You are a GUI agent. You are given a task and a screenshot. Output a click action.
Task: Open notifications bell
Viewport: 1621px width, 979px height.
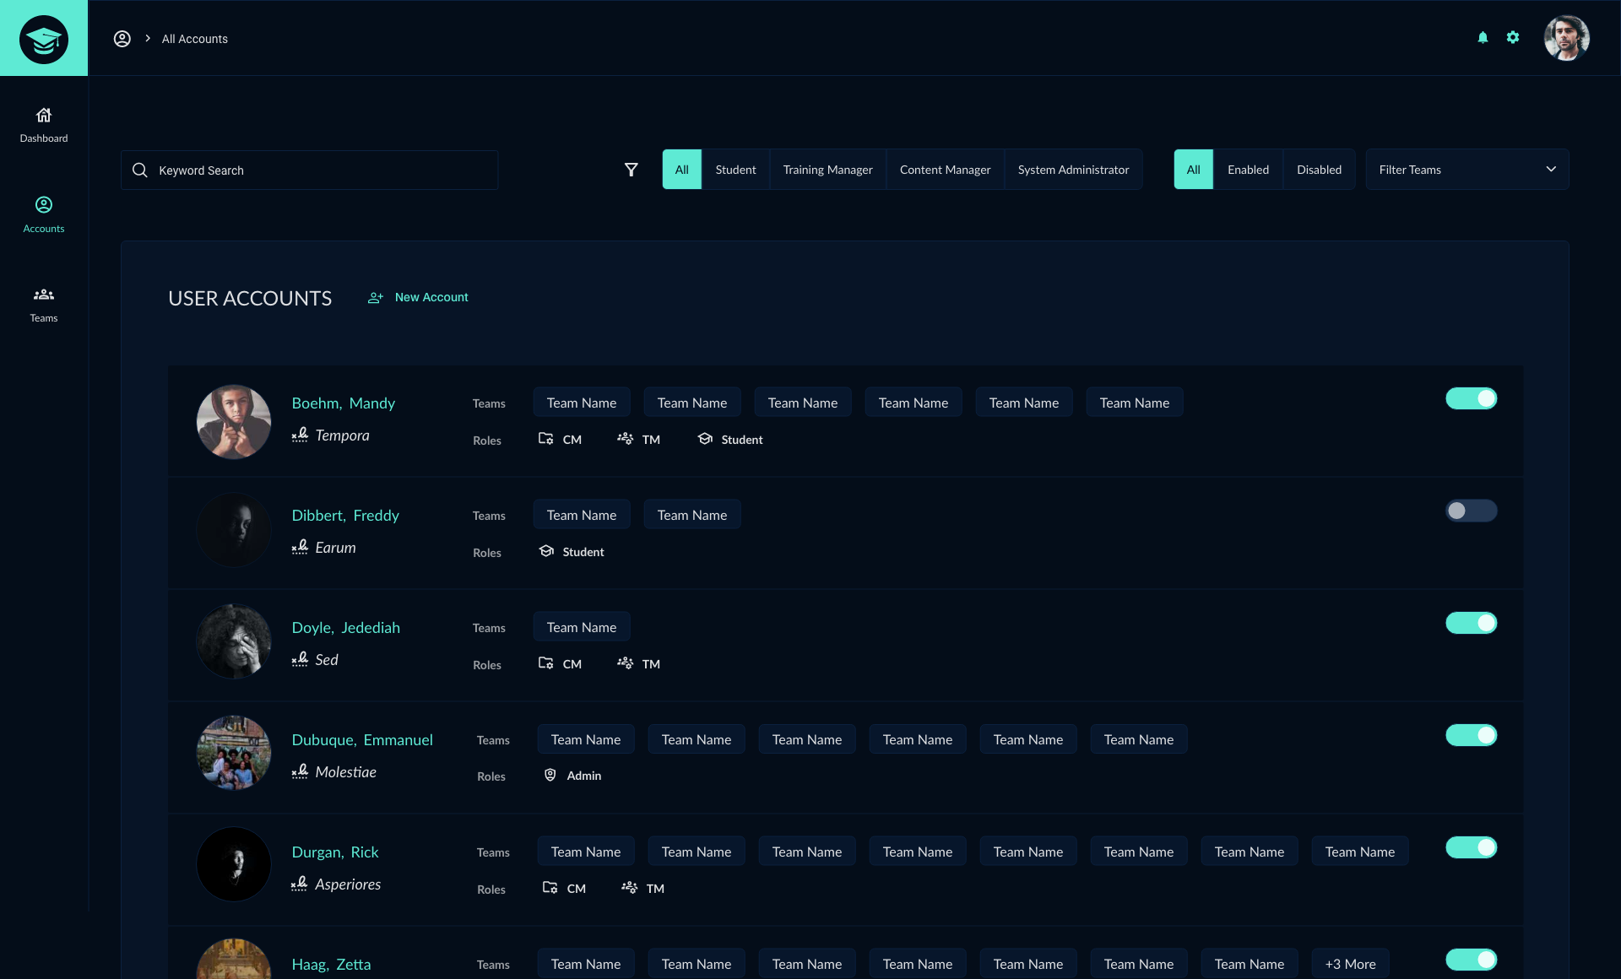pos(1483,38)
